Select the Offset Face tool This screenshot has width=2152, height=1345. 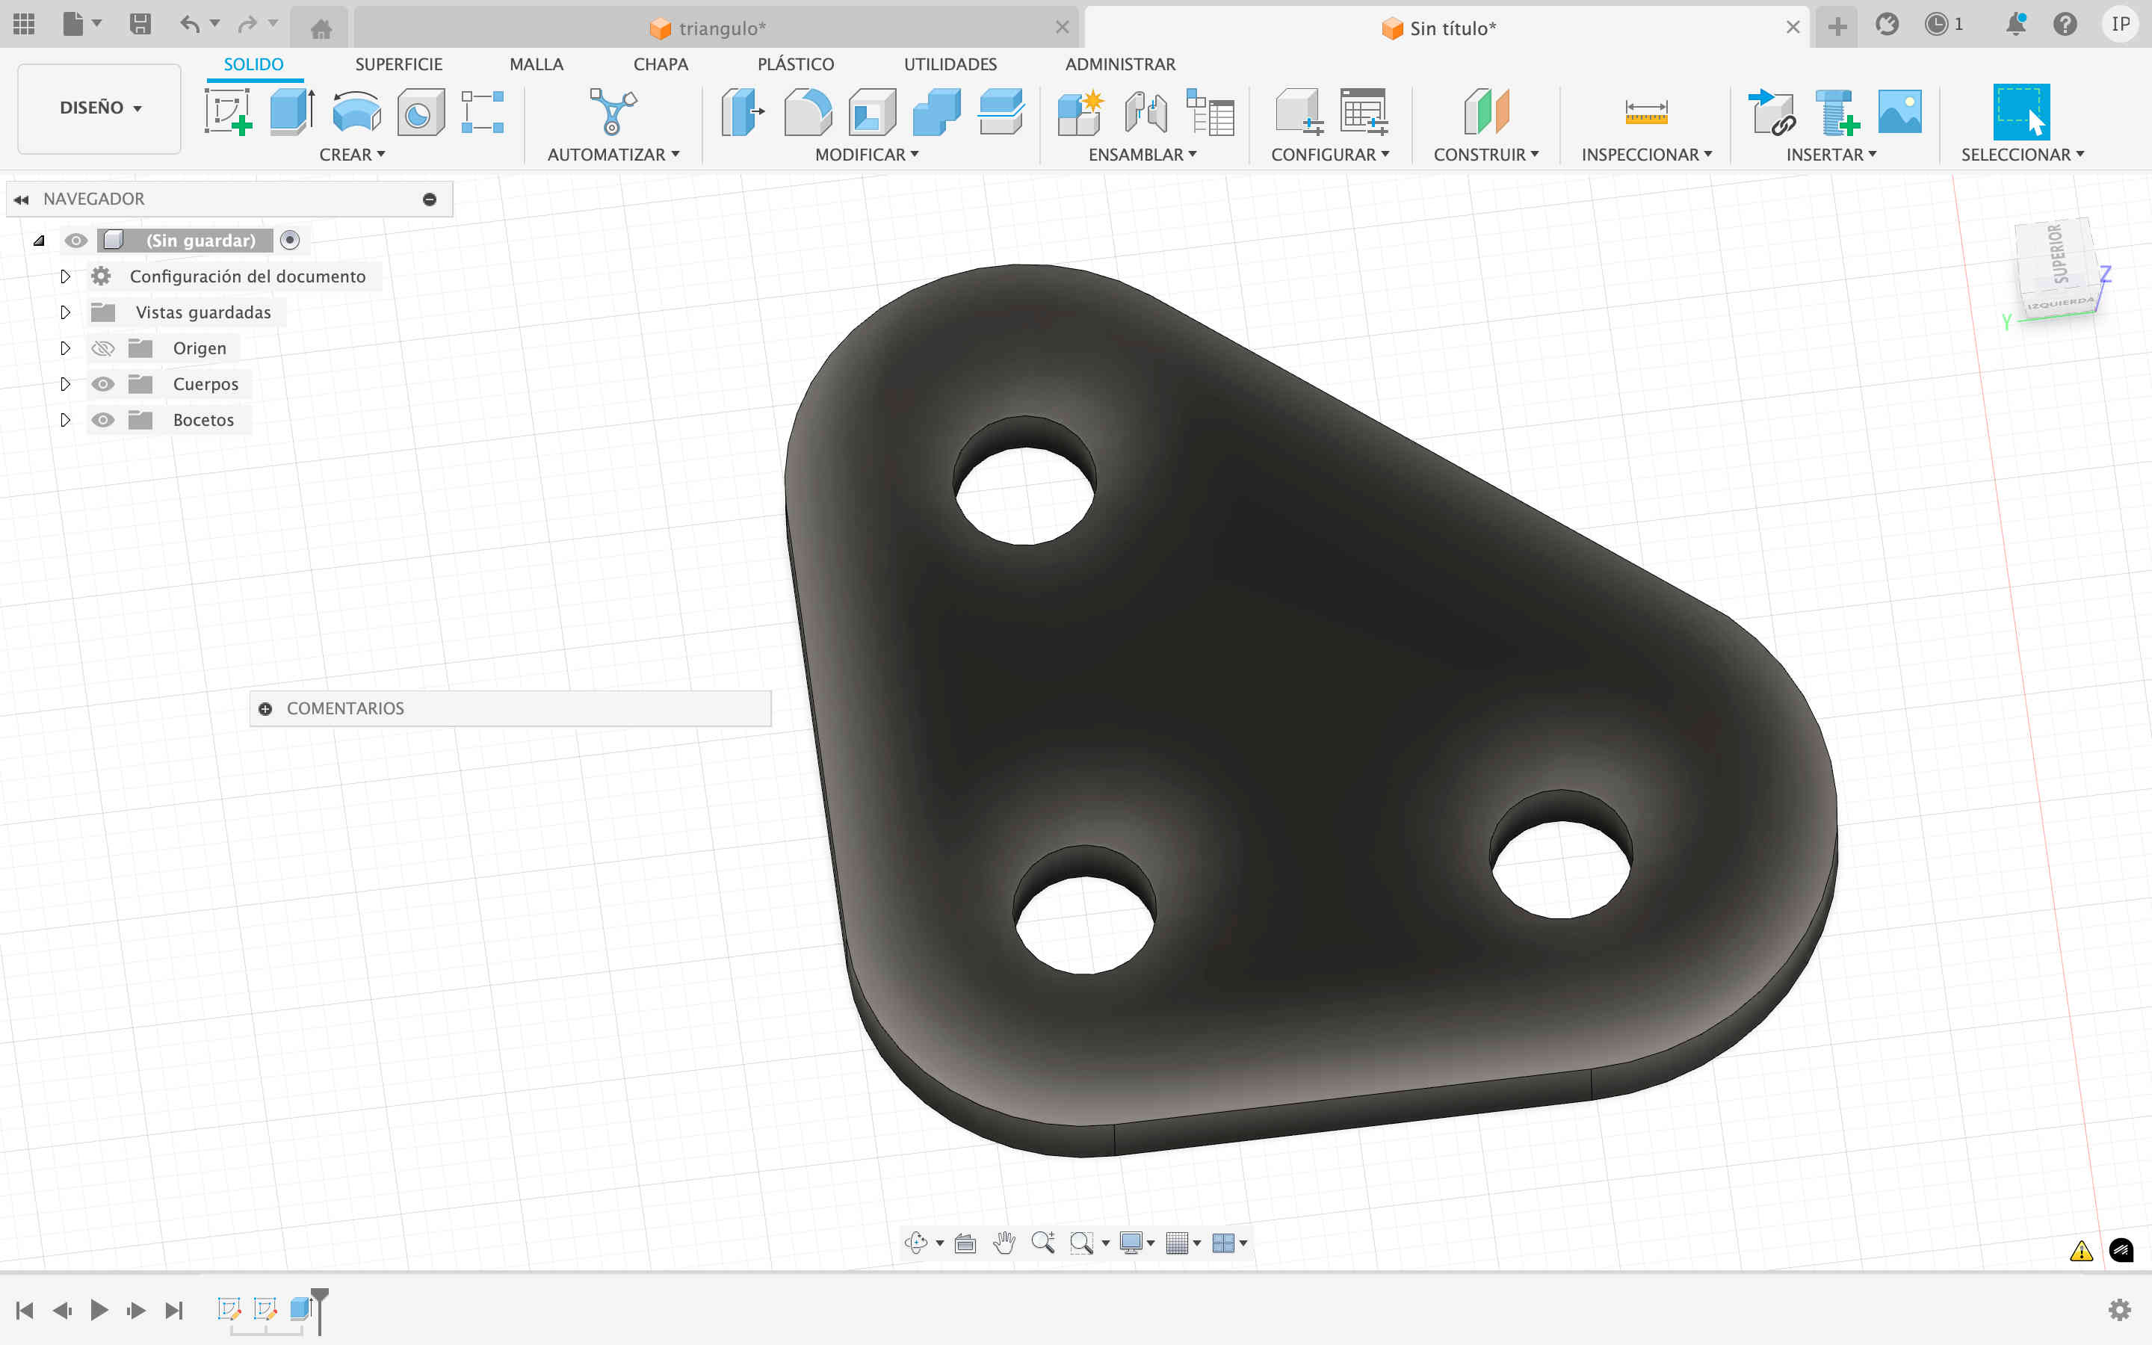[x=1001, y=112]
